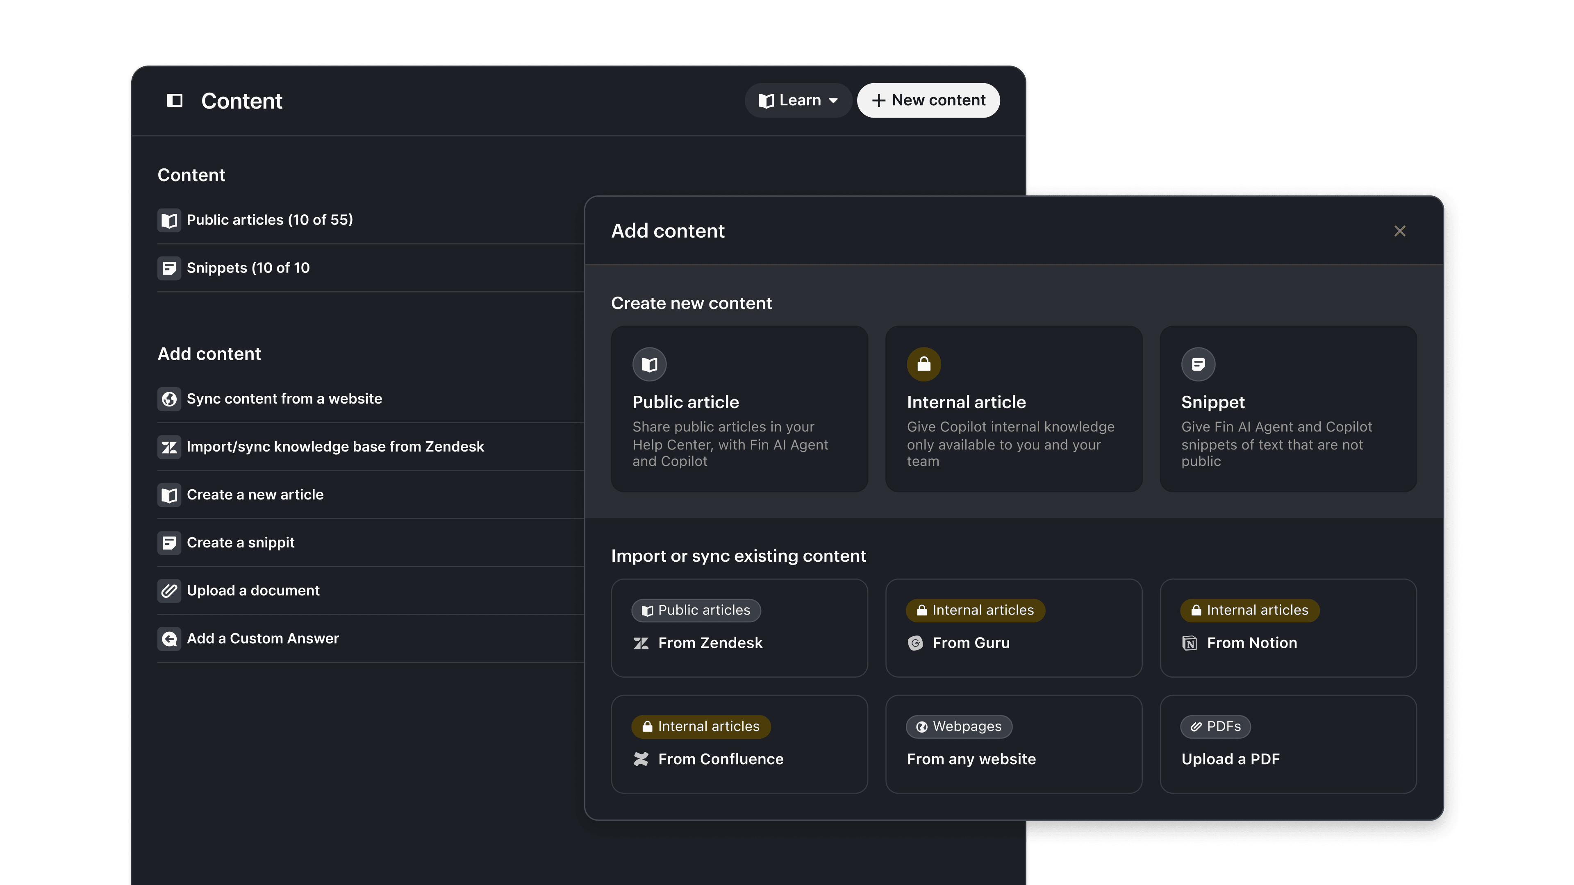Viewport: 1574px width, 885px height.
Task: Select Add a Custom Answer
Action: click(x=262, y=639)
